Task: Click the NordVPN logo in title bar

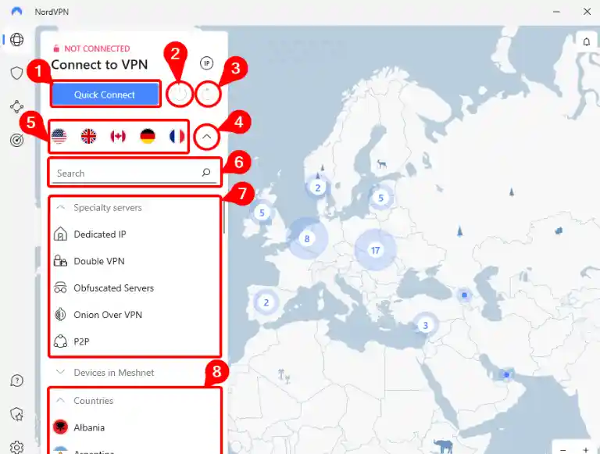Action: 17,12
